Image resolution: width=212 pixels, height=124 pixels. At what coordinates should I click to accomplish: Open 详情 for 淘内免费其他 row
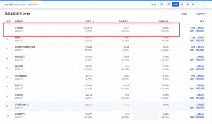(x=193, y=76)
